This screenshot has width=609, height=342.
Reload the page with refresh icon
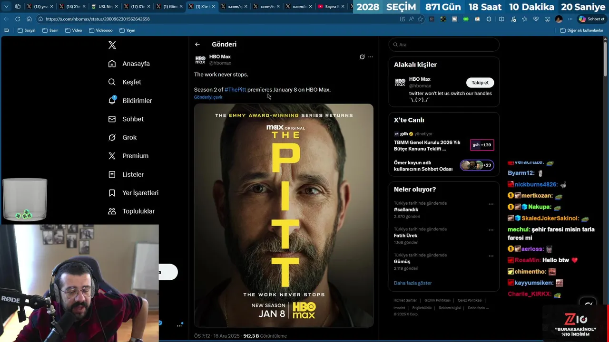click(x=18, y=19)
